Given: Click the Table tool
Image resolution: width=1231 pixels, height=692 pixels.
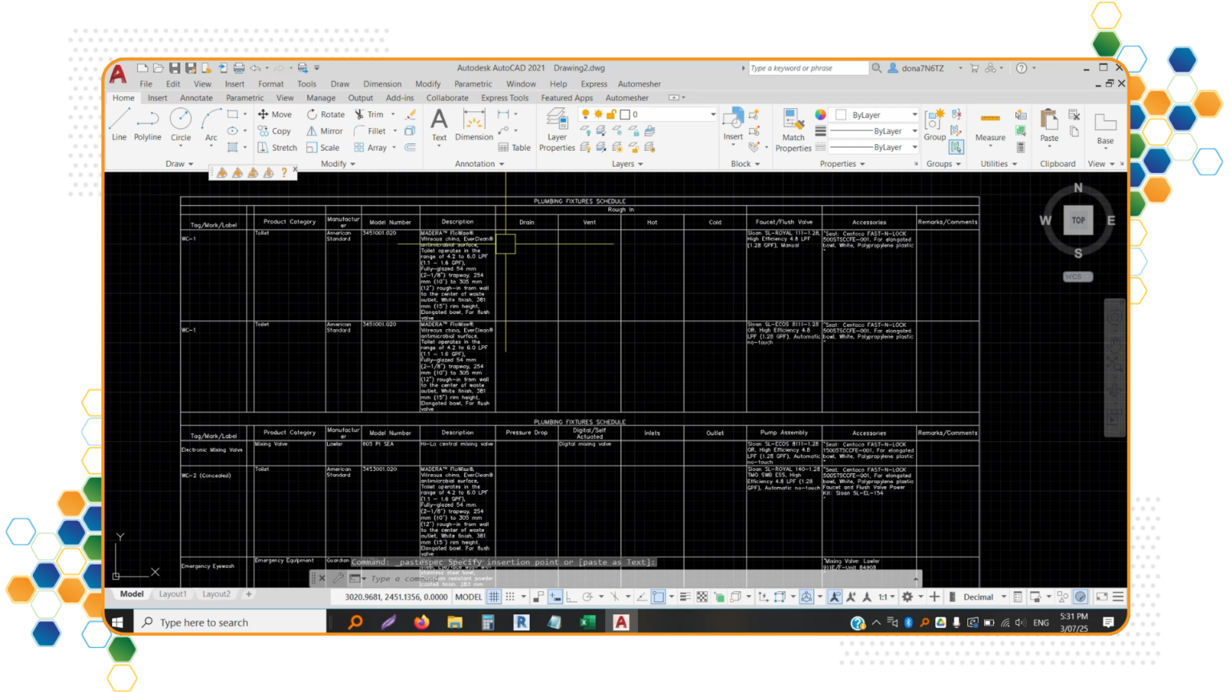Looking at the screenshot, I should 515,147.
